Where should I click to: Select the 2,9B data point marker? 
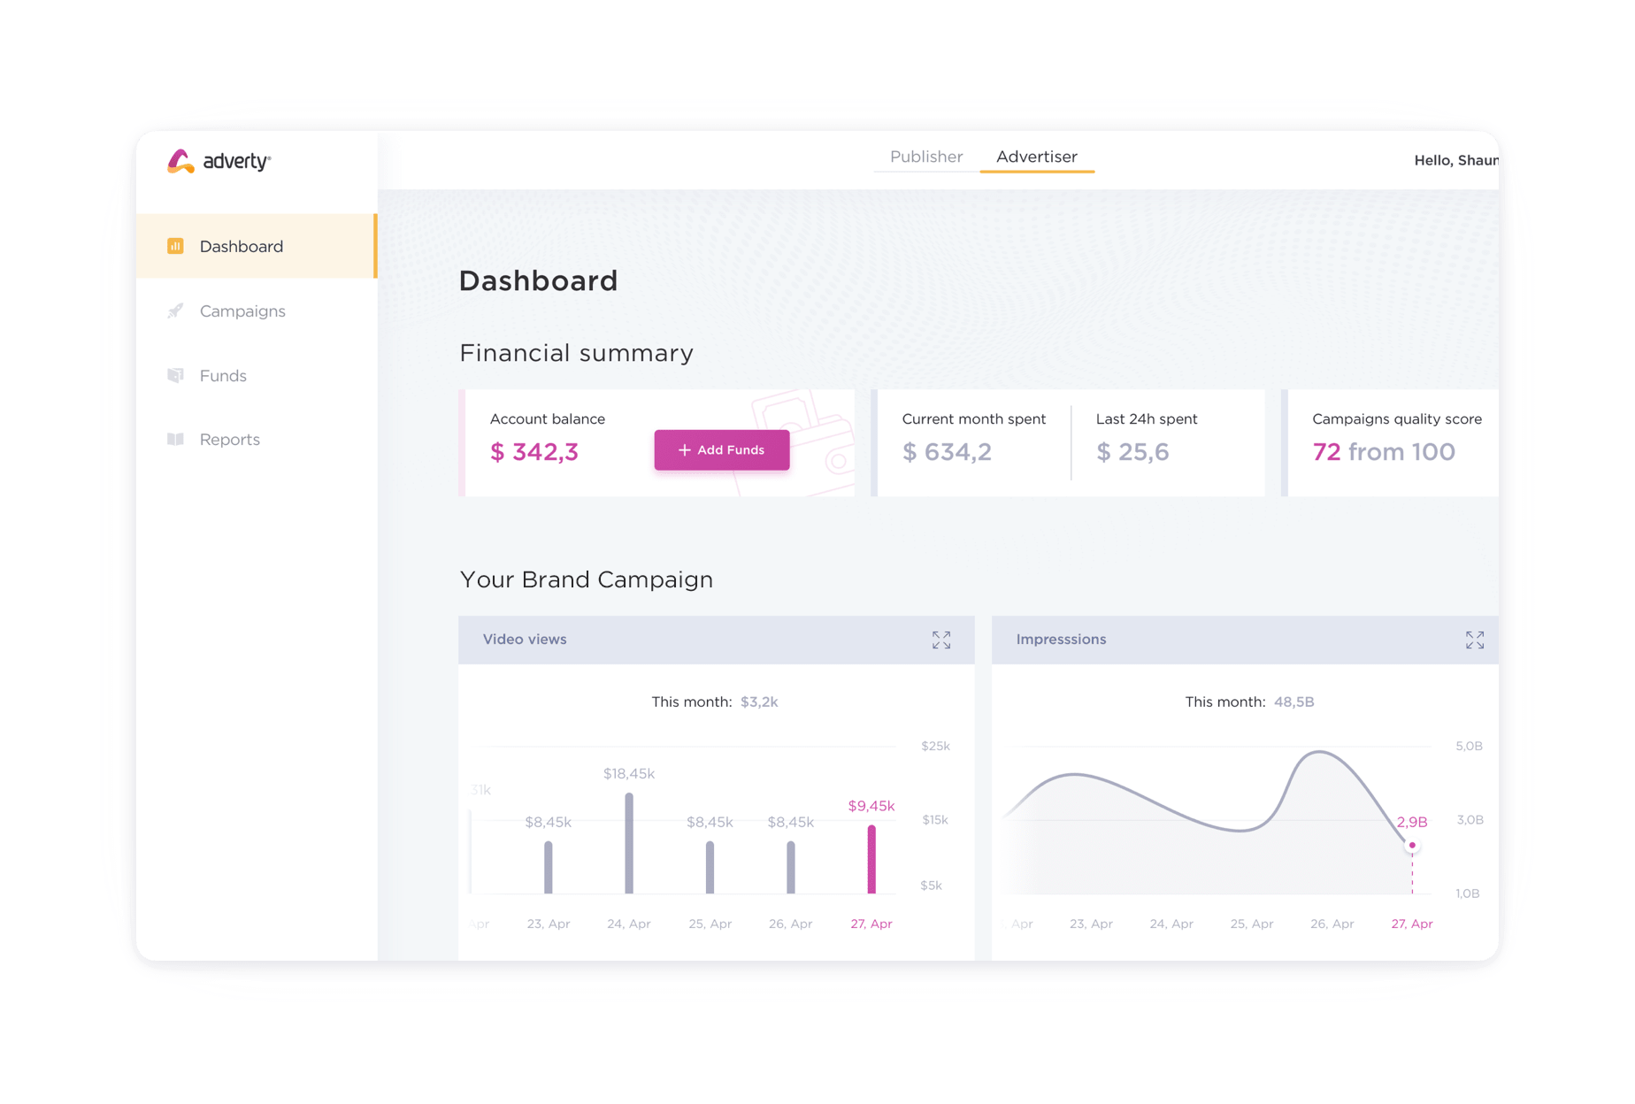click(1411, 845)
